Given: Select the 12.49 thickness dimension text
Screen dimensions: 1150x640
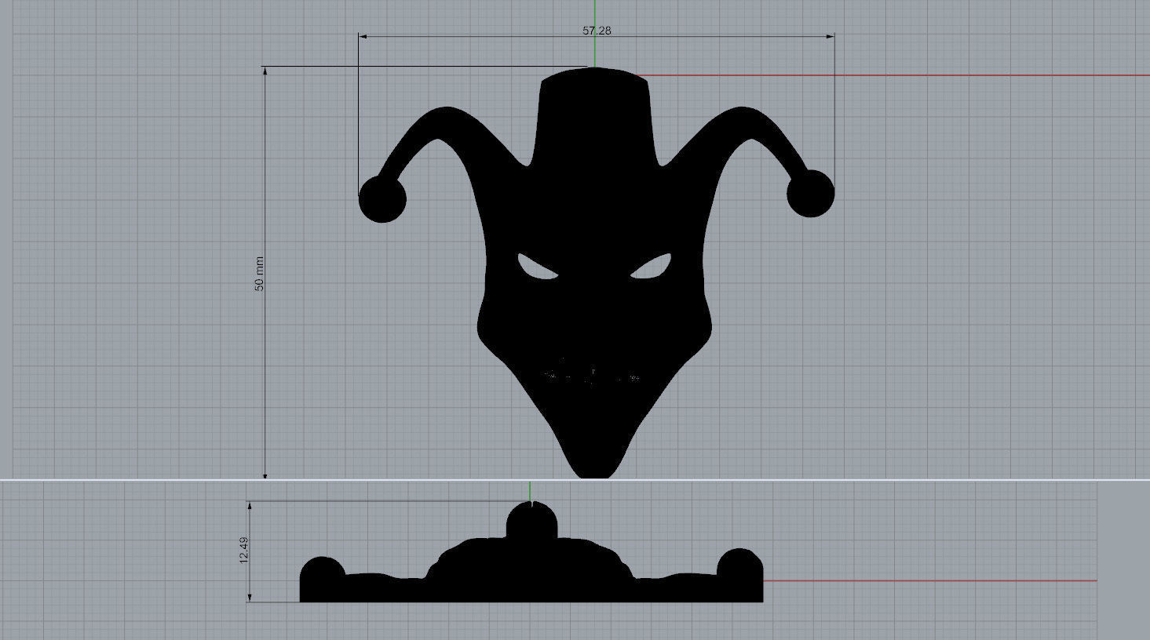Looking at the screenshot, I should [243, 549].
